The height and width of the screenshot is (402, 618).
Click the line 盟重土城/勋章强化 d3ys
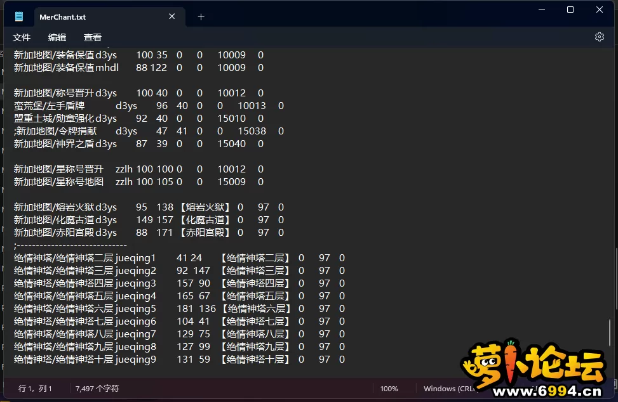138,119
